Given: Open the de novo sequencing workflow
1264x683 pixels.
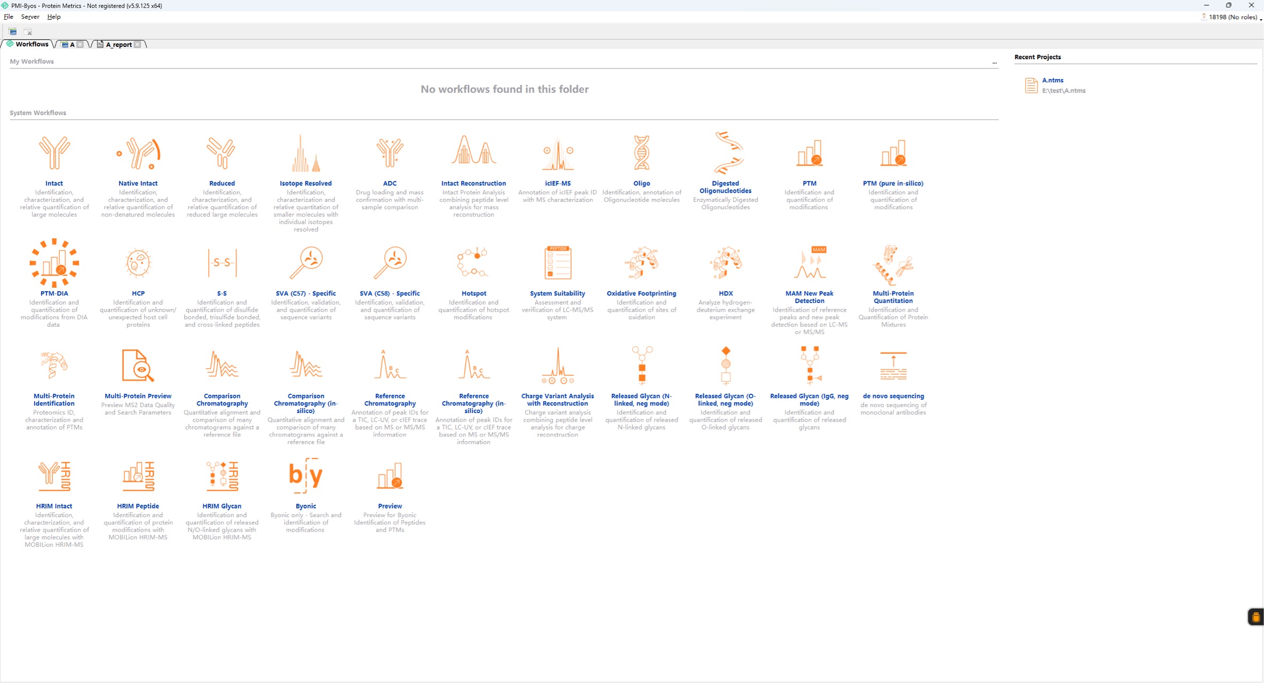Looking at the screenshot, I should (893, 366).
